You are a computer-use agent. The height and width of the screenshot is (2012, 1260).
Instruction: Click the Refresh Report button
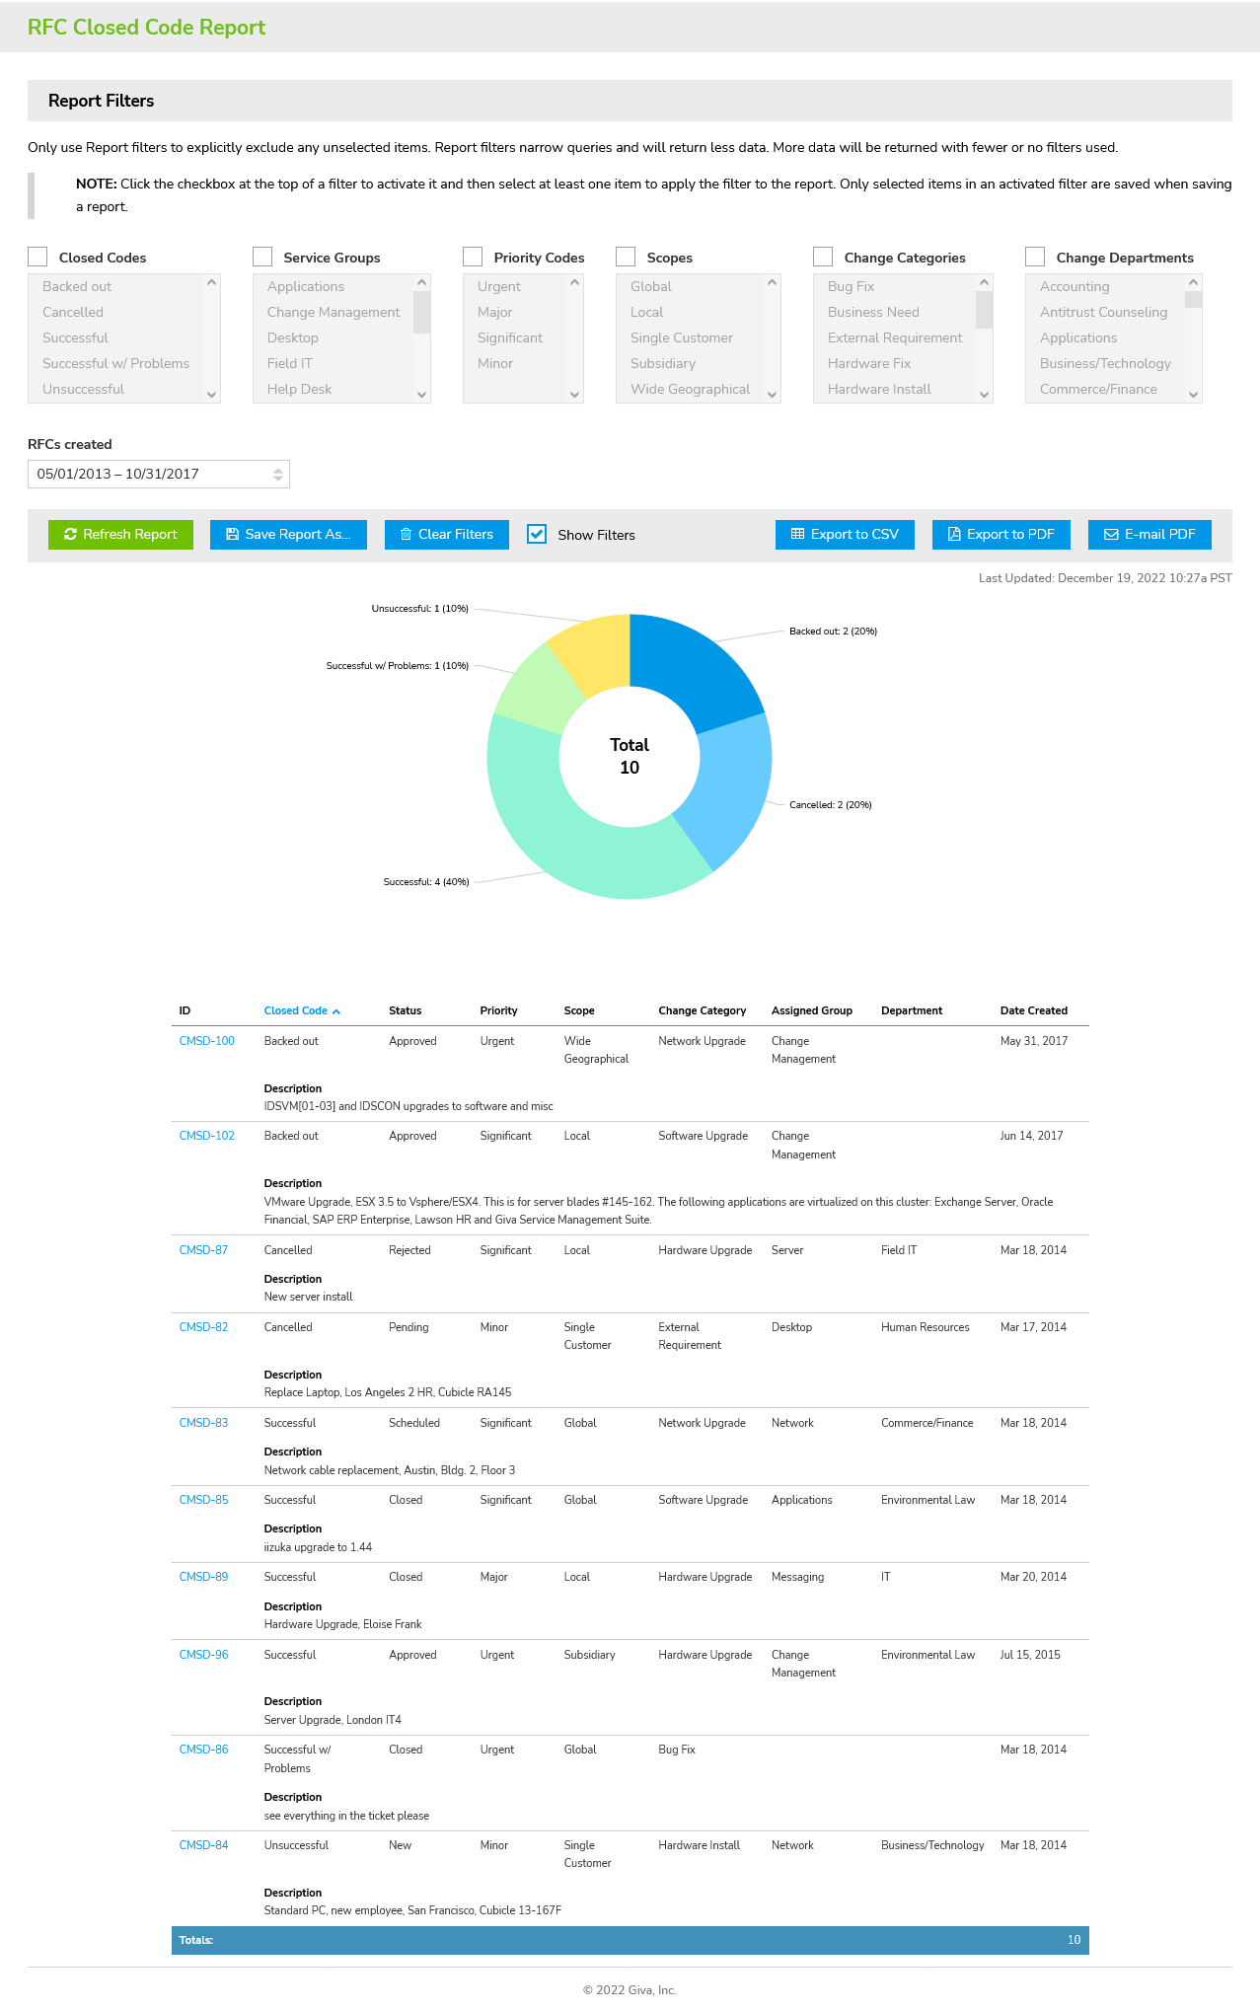point(120,535)
